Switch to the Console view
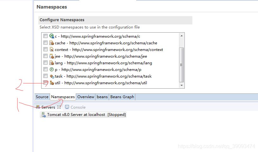Image resolution: width=258 pixels, height=152 pixels. 75,107
